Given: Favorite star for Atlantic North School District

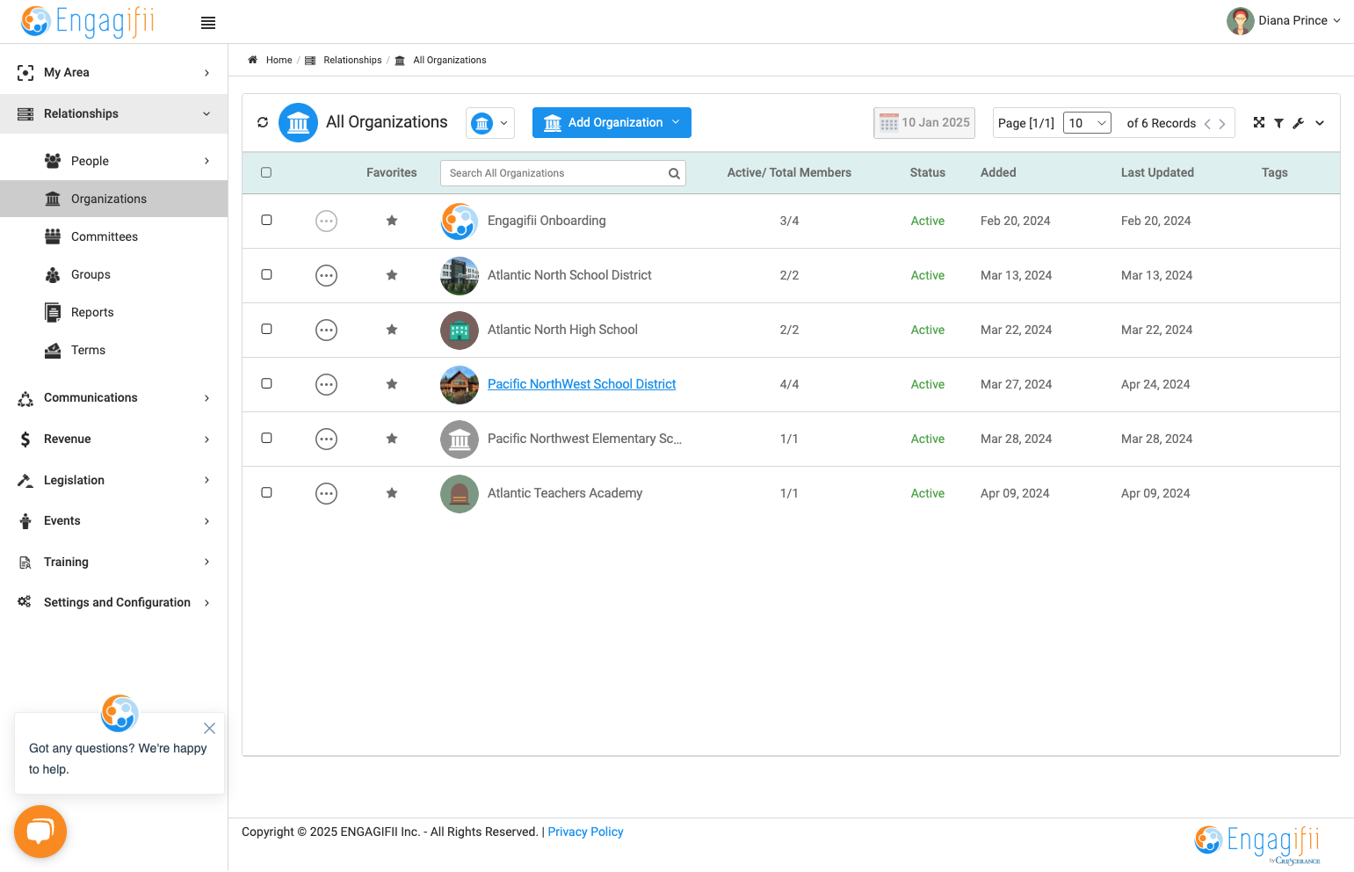Looking at the screenshot, I should point(392,275).
